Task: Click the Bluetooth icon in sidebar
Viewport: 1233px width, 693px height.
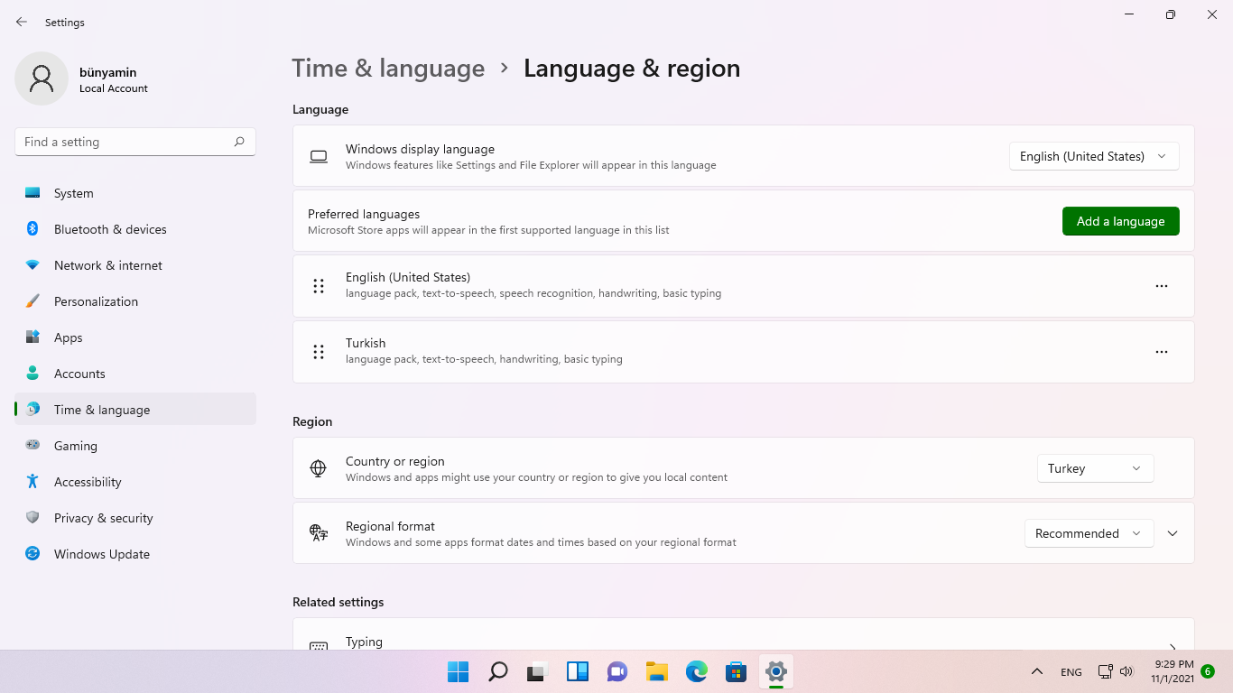Action: [32, 229]
